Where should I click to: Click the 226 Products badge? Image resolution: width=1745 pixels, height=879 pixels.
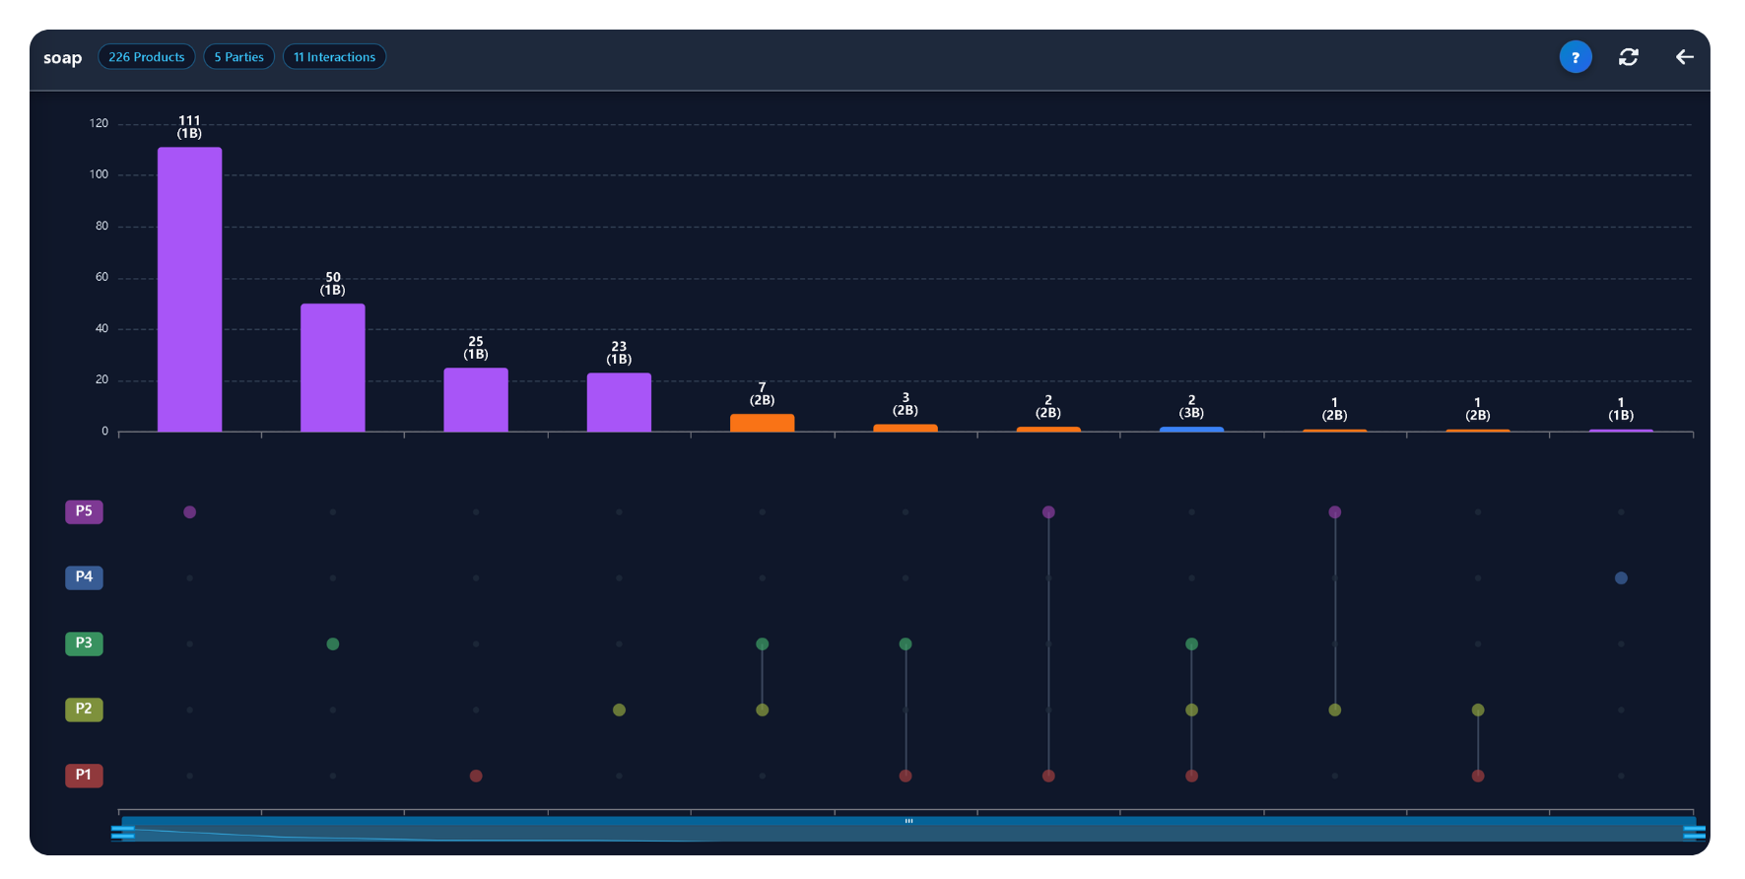tap(146, 57)
